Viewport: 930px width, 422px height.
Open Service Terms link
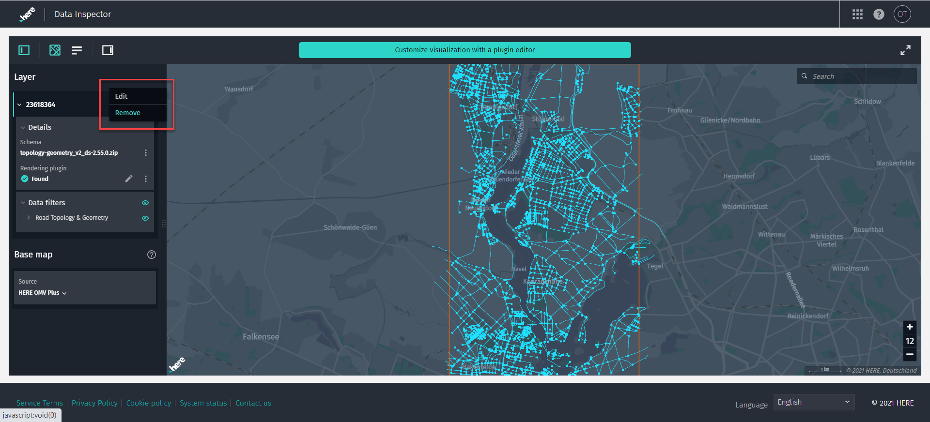click(39, 403)
